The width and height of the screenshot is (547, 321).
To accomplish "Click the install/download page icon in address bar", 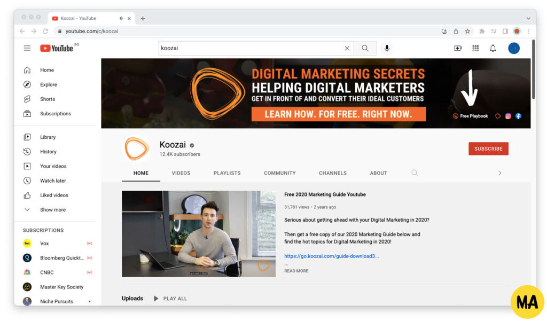I will [444, 32].
